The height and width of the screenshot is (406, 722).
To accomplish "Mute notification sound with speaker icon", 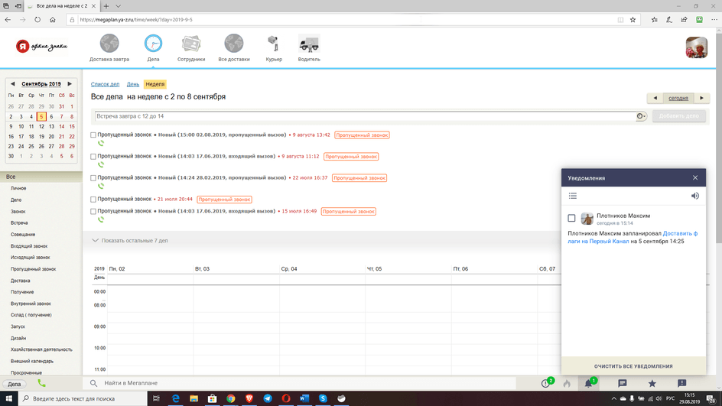I will [694, 196].
